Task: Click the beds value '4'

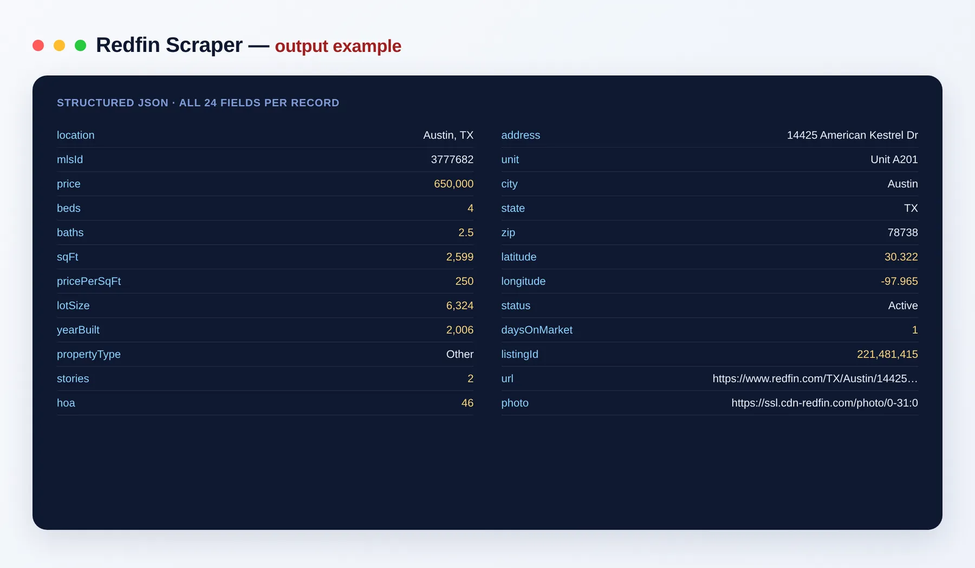Action: 470,208
